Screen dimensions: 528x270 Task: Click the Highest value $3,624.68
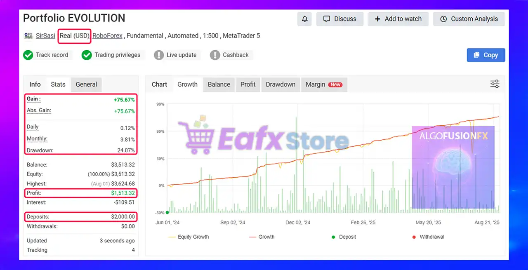coord(123,183)
